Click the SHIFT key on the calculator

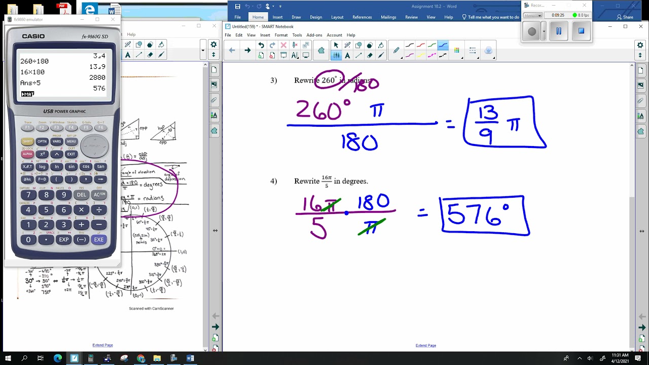click(x=27, y=141)
